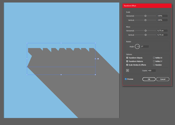The width and height of the screenshot is (175, 125).
Task: Focus the Move Vertical px field
Action: (162, 35)
